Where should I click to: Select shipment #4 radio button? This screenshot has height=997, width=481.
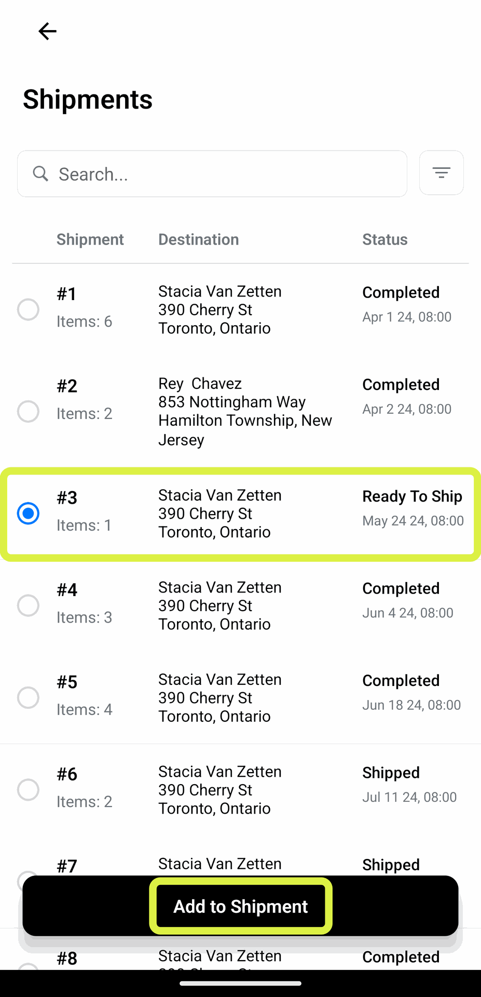[x=28, y=605]
